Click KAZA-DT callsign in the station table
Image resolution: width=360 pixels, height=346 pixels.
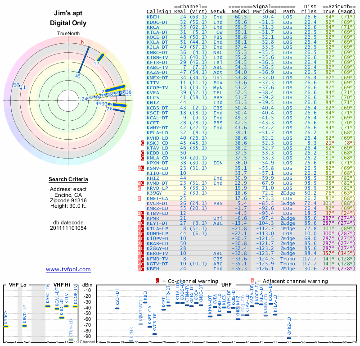pos(157,73)
